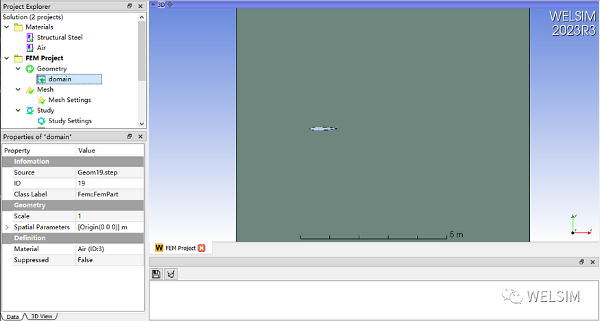Select Solution (2 projects) root item
600x321 pixels.
33,17
